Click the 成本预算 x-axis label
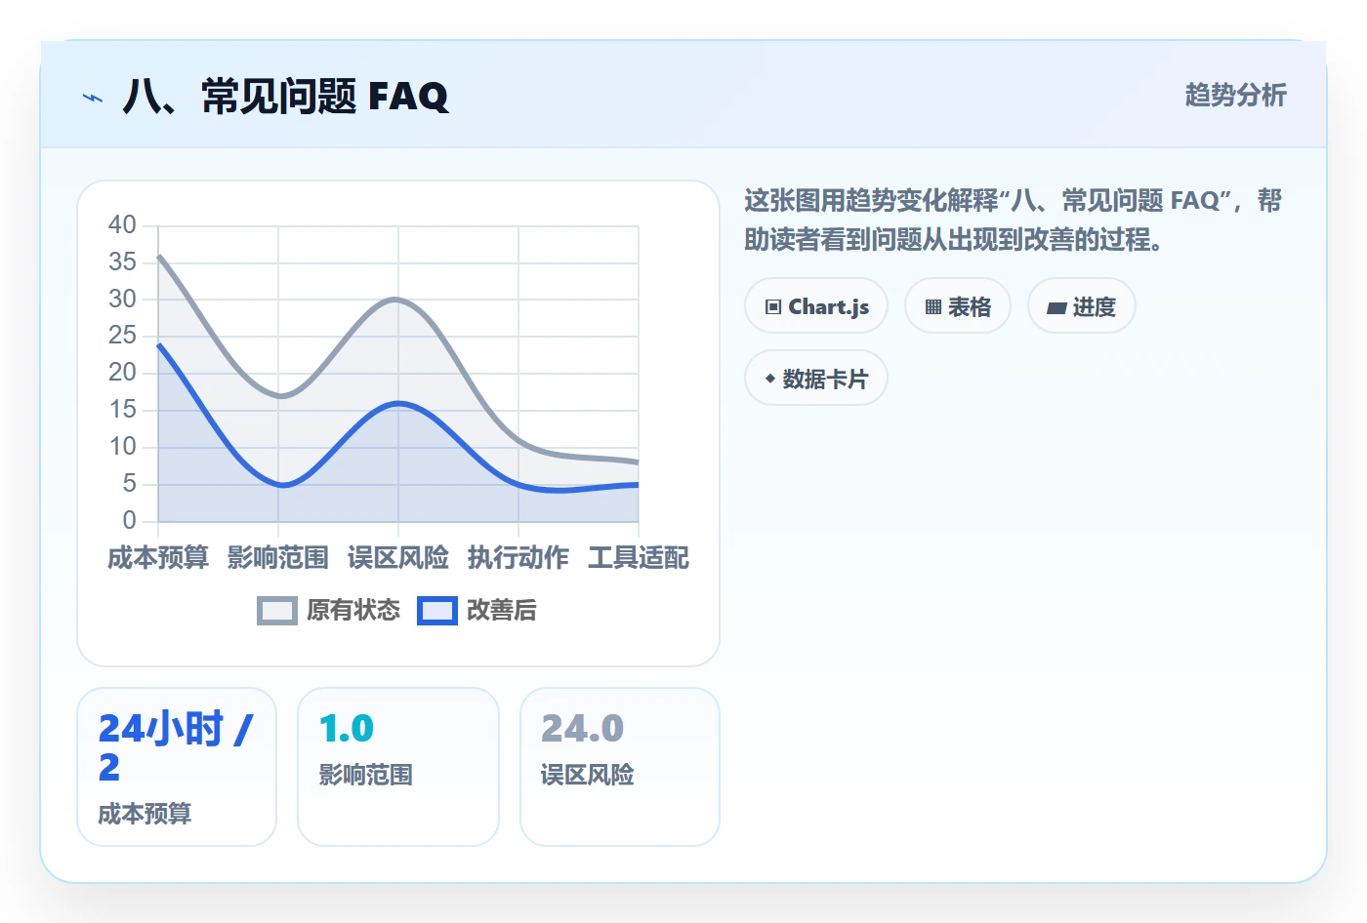 click(x=158, y=558)
